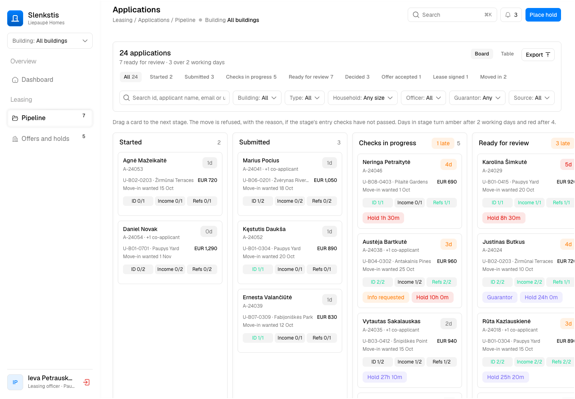Open Ernesta Valančiūtė application card
The height and width of the screenshot is (399, 575).
click(x=290, y=321)
